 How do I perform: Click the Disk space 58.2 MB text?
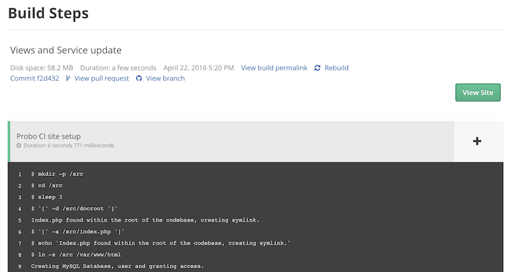[41, 68]
